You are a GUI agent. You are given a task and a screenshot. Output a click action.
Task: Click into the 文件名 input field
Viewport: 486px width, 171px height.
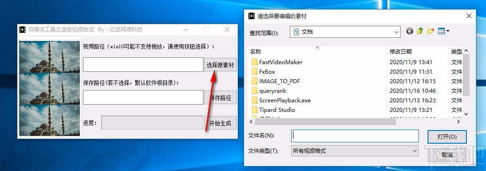click(355, 136)
